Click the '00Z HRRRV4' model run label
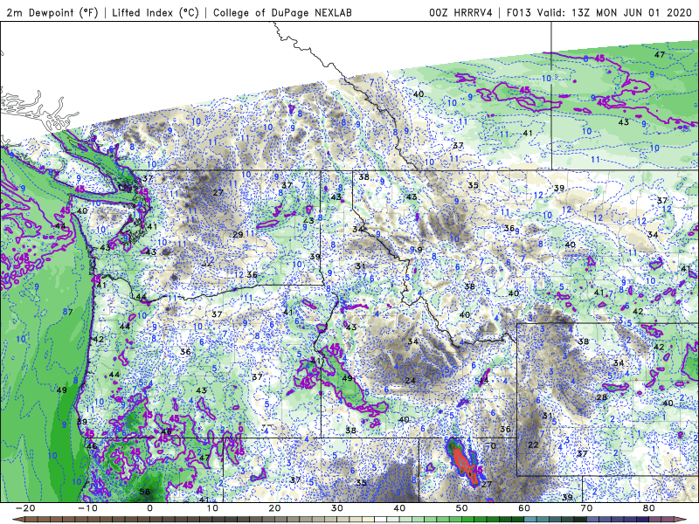The width and height of the screenshot is (699, 524). click(x=460, y=12)
